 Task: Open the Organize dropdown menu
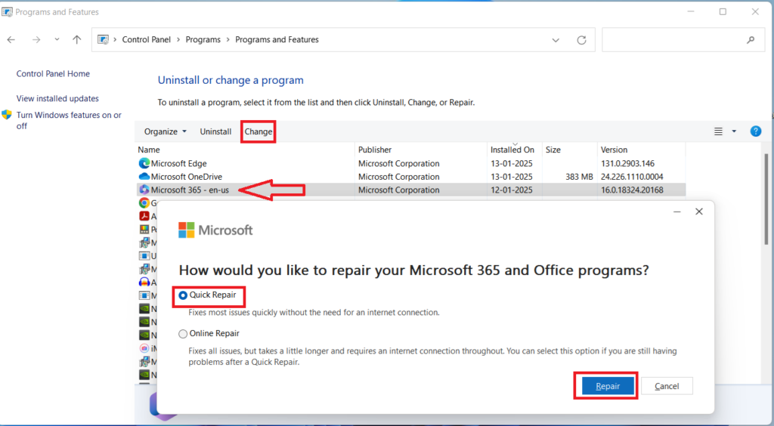click(166, 131)
